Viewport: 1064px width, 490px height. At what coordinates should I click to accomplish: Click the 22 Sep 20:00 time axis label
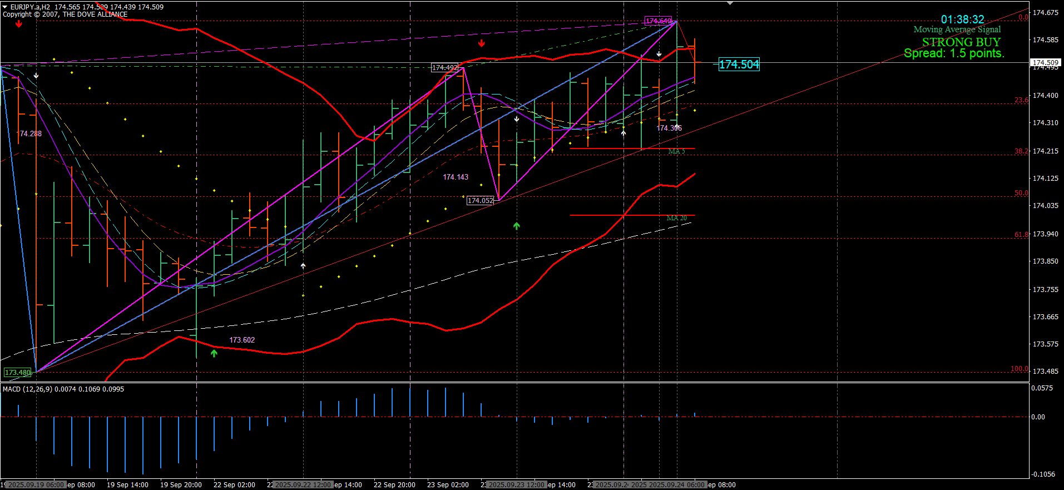point(394,485)
